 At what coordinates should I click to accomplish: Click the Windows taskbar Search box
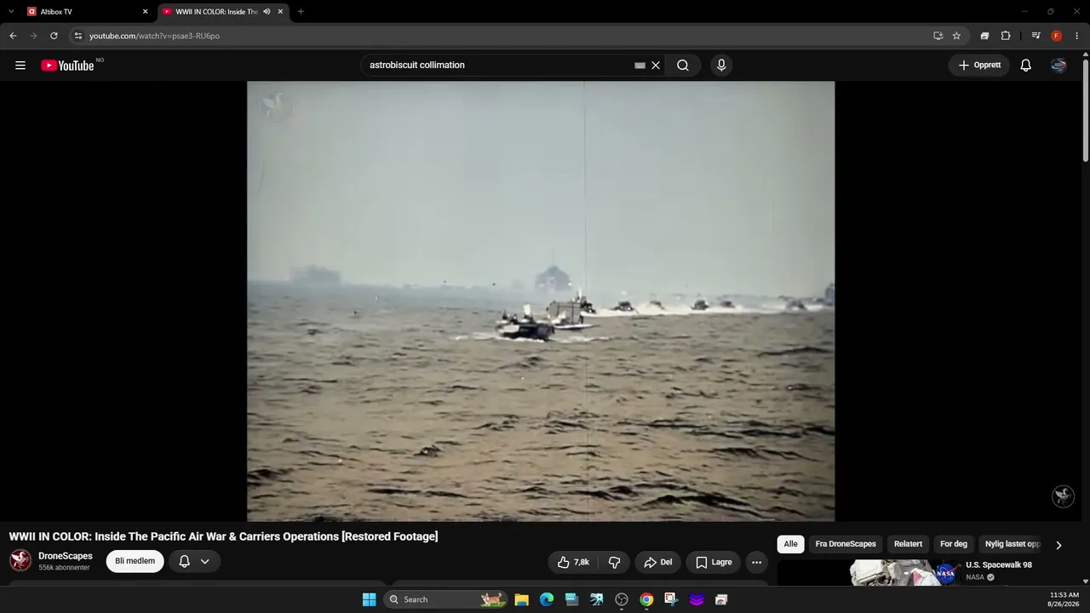(x=446, y=599)
